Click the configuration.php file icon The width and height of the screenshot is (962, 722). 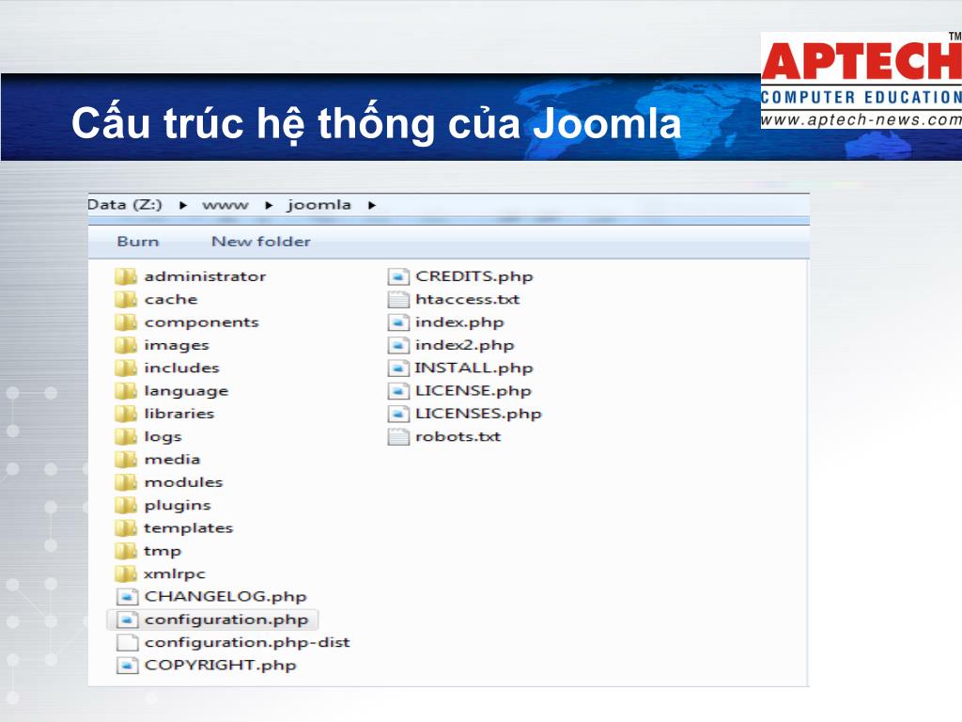tap(127, 620)
